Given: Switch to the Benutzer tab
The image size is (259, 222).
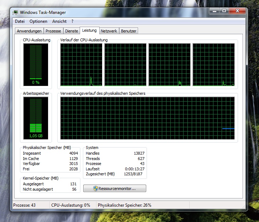Looking at the screenshot, I should click(x=128, y=31).
